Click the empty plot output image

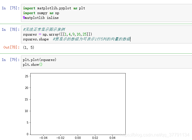pyautogui.click(x=75, y=106)
